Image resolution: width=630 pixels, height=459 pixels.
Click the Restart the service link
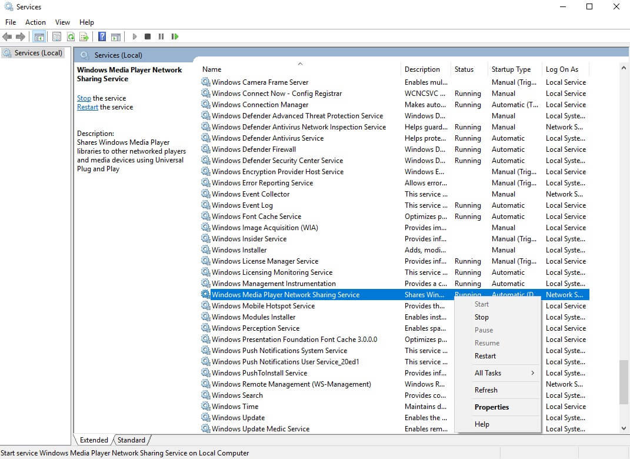pyautogui.click(x=87, y=107)
